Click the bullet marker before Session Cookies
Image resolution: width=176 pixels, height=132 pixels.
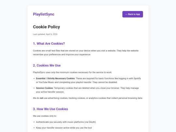34,88
